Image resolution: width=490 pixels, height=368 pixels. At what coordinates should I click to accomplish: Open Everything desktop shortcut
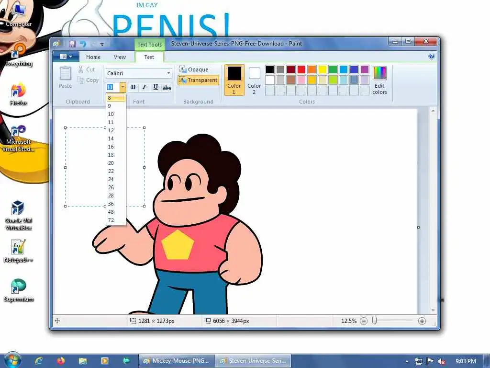[x=19, y=55]
